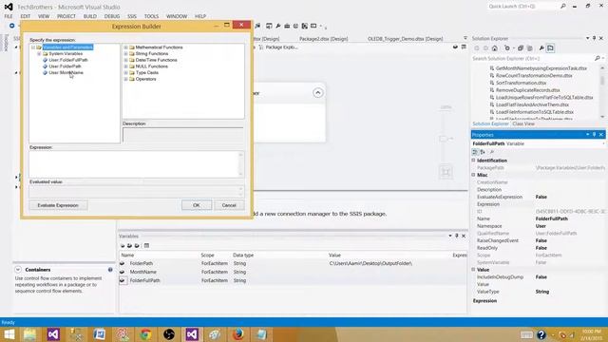
Task: Open the DEBUG menu
Action: (112, 16)
